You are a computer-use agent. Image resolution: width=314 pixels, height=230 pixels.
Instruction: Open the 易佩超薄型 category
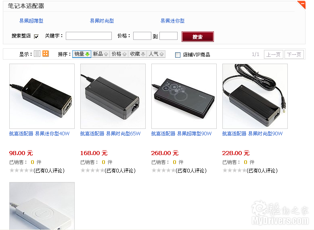pyautogui.click(x=31, y=21)
